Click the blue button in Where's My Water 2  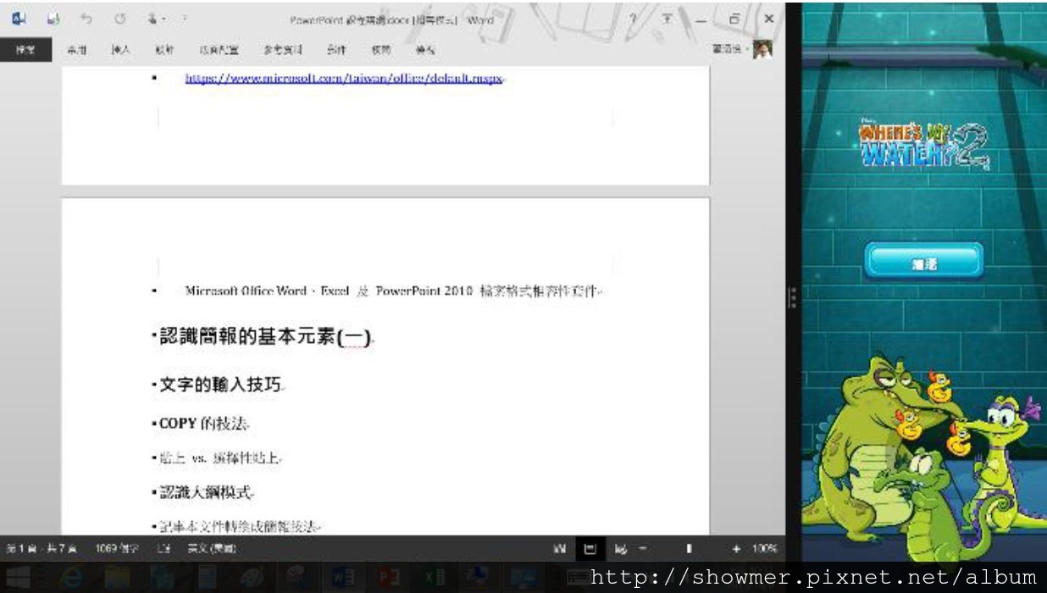[x=923, y=262]
